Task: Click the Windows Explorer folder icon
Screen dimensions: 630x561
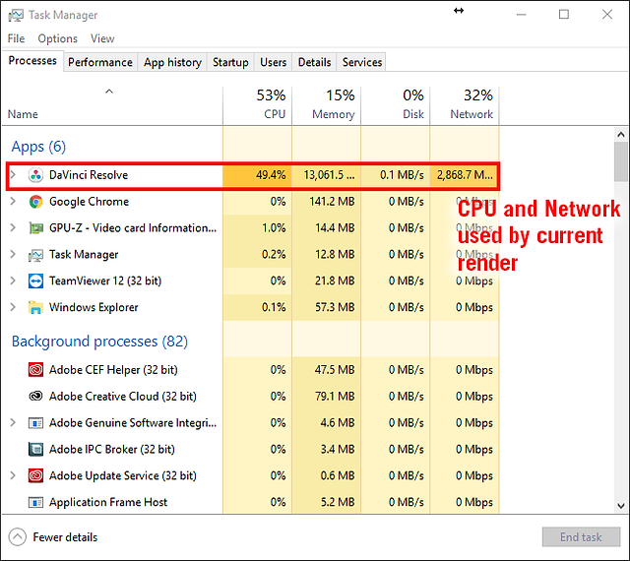Action: (35, 307)
